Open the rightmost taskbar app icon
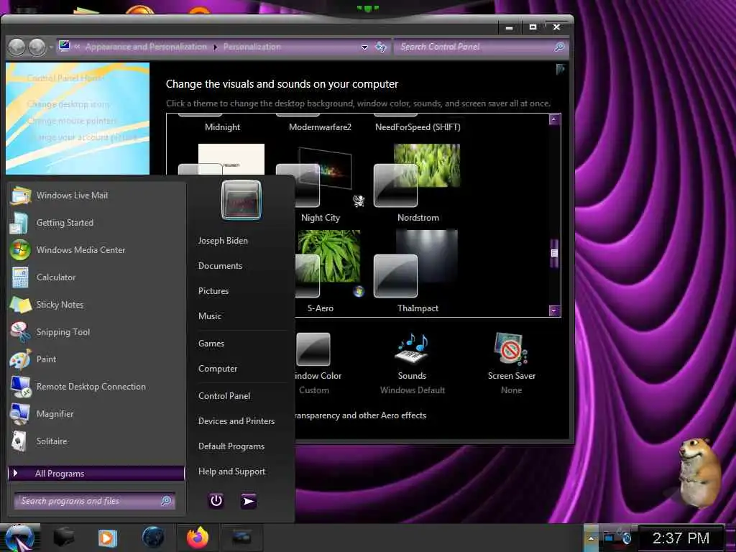The image size is (736, 552). coord(241,538)
